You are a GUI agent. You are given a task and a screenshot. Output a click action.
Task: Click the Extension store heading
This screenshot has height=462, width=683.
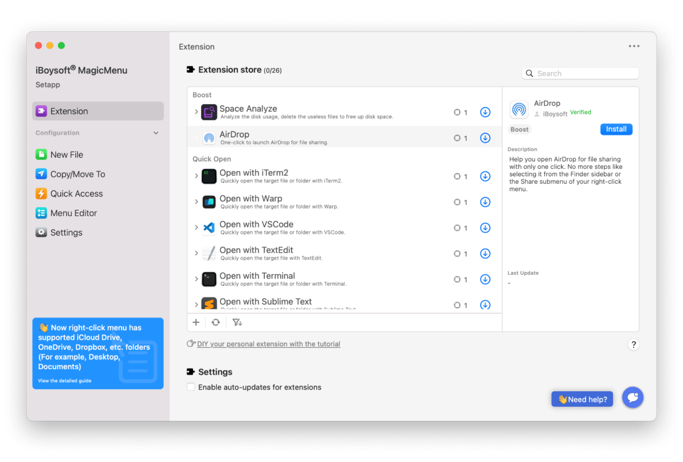pyautogui.click(x=230, y=70)
